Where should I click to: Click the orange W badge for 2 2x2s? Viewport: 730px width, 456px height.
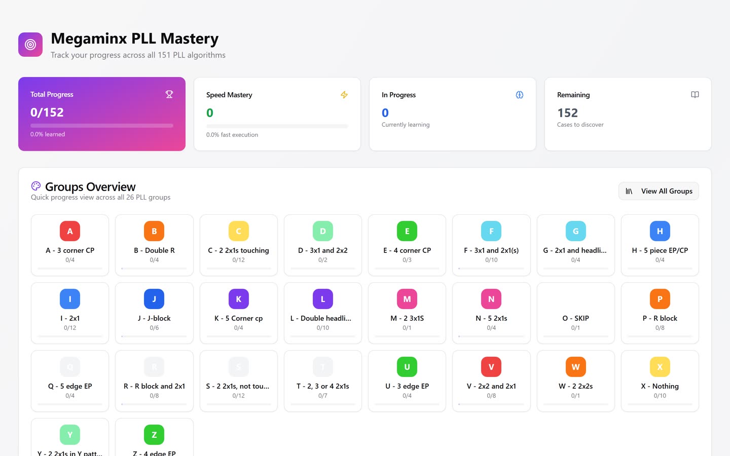[575, 367]
